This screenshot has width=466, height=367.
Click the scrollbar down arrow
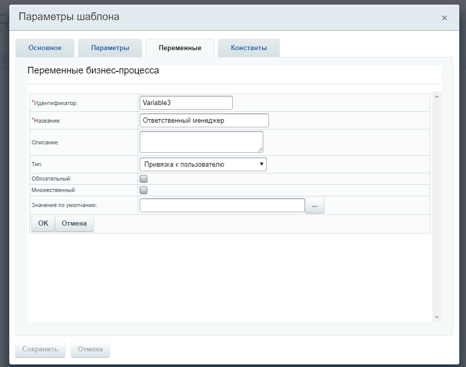coord(437,317)
